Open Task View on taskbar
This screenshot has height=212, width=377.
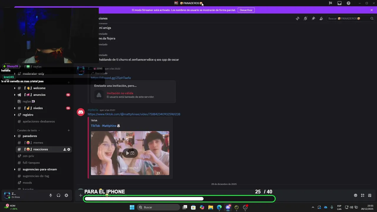click(185, 207)
